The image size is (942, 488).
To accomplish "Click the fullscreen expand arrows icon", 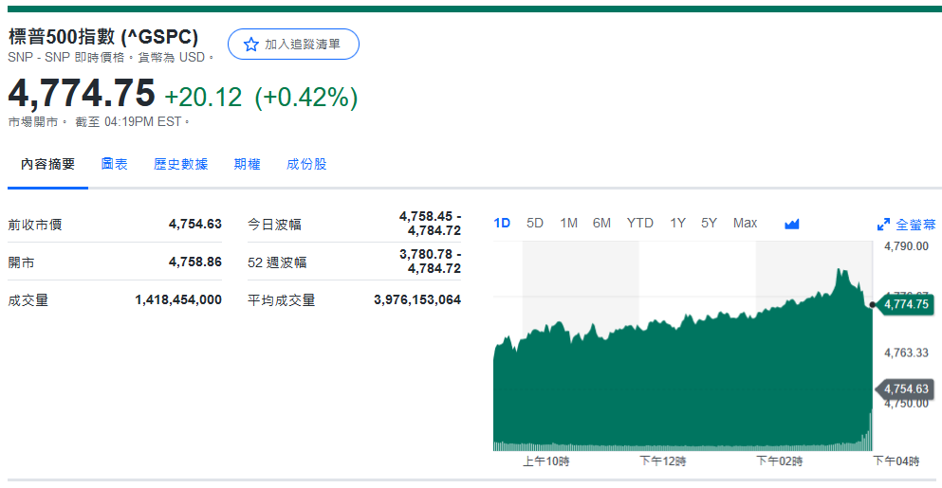I will click(x=883, y=225).
